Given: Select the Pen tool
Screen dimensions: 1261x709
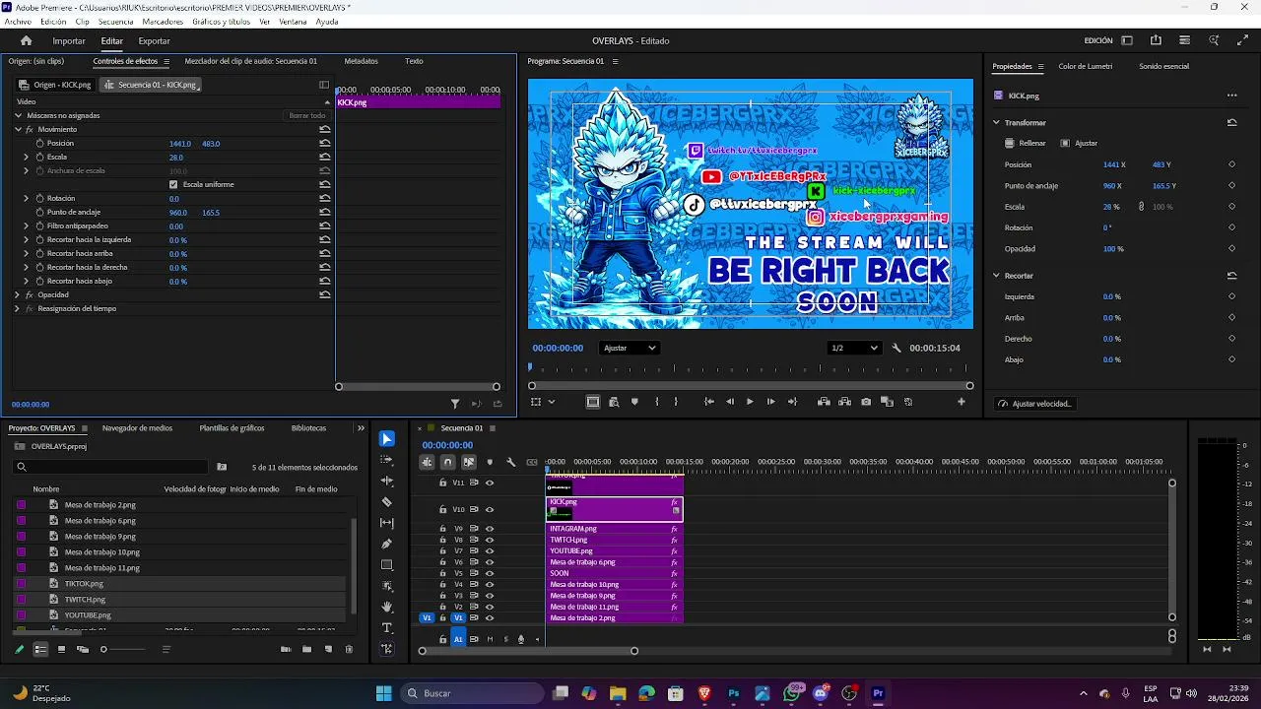Looking at the screenshot, I should coord(387,544).
